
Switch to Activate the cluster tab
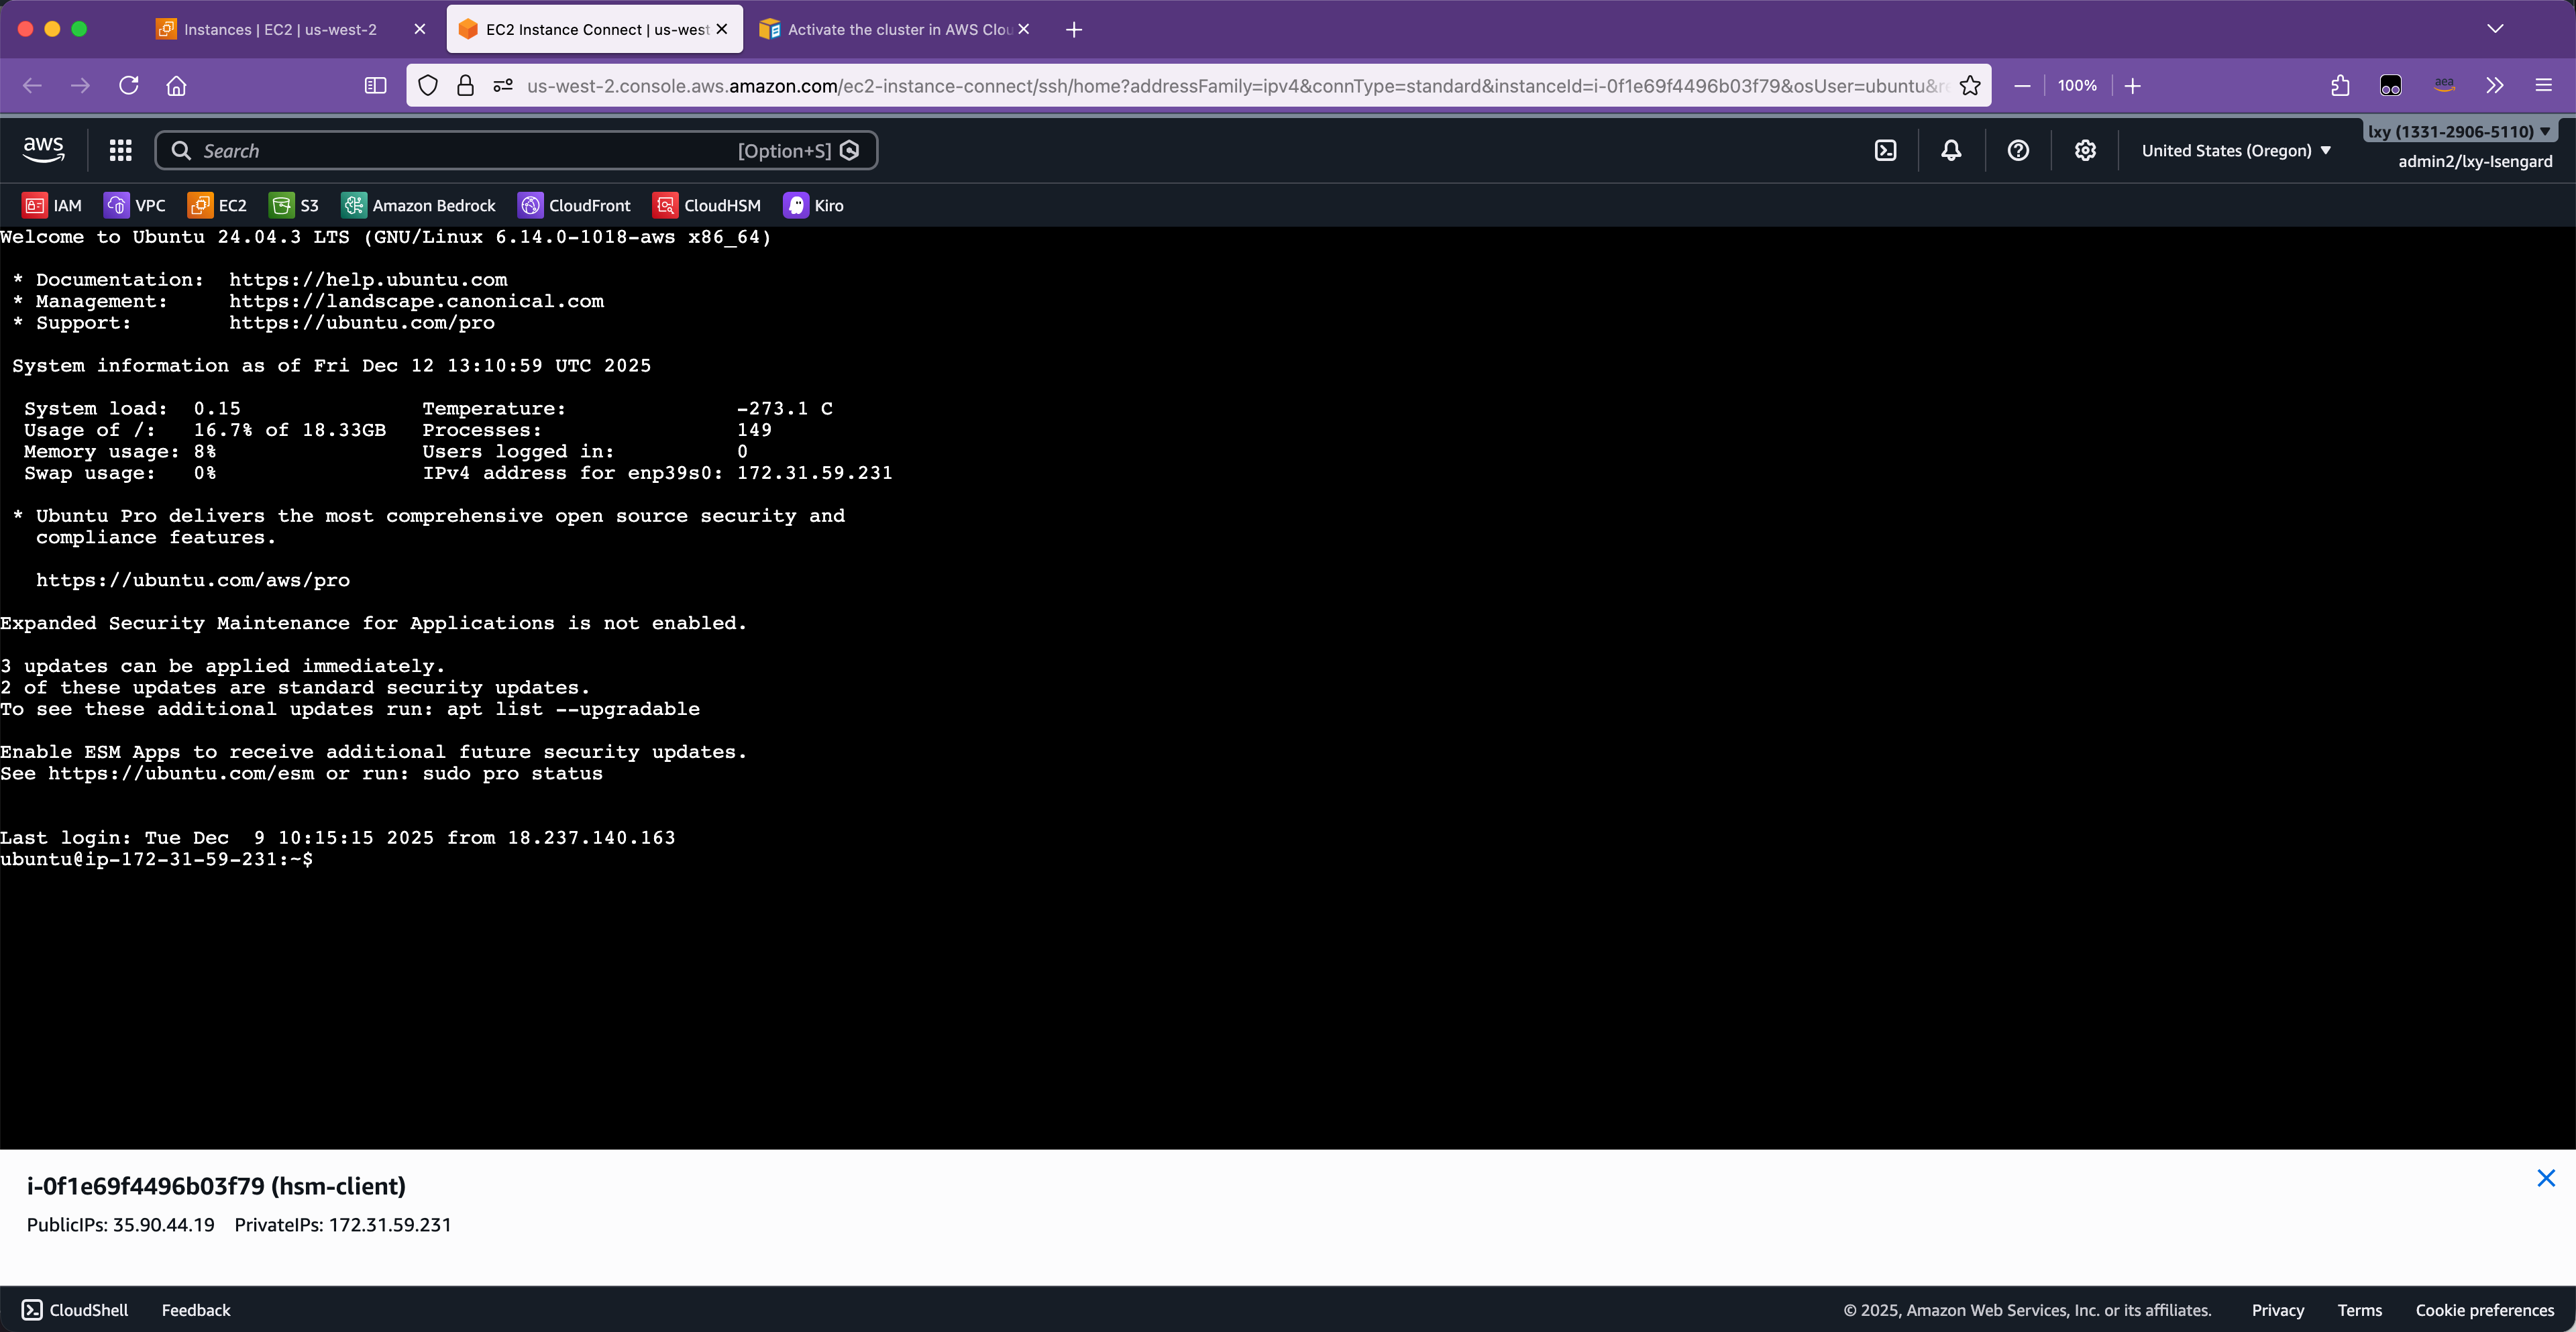click(885, 29)
